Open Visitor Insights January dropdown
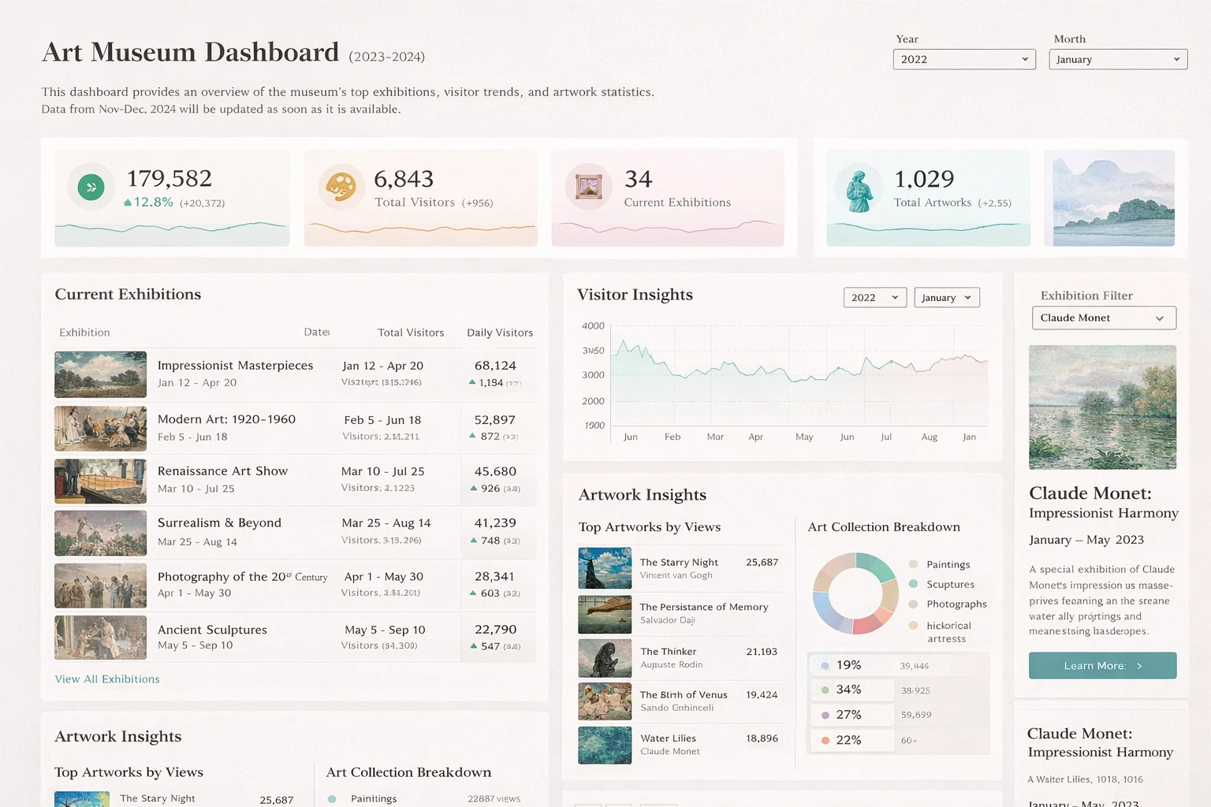The width and height of the screenshot is (1211, 807). tap(946, 298)
